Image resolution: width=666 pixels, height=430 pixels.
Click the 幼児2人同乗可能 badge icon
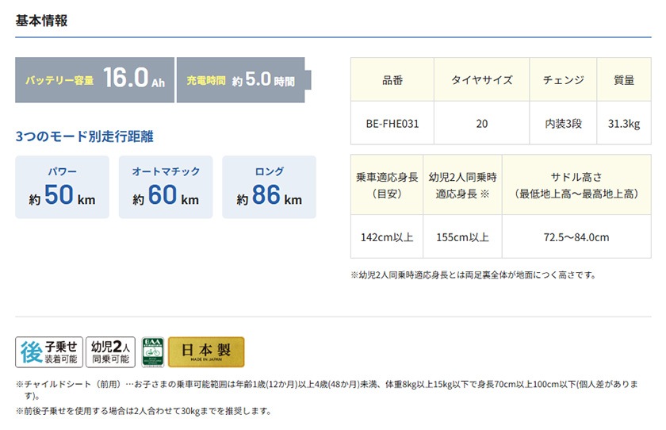click(x=110, y=351)
